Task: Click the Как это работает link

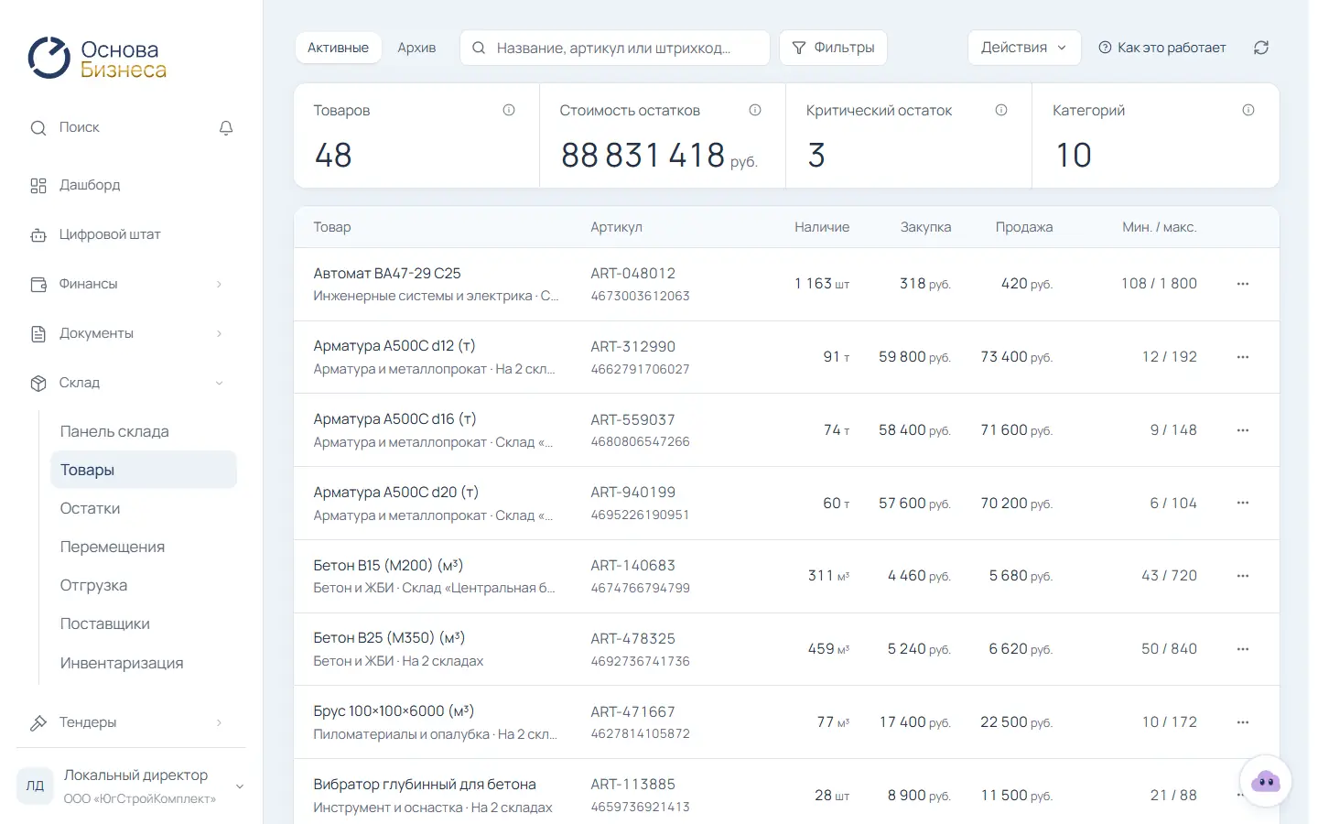Action: tap(1162, 48)
